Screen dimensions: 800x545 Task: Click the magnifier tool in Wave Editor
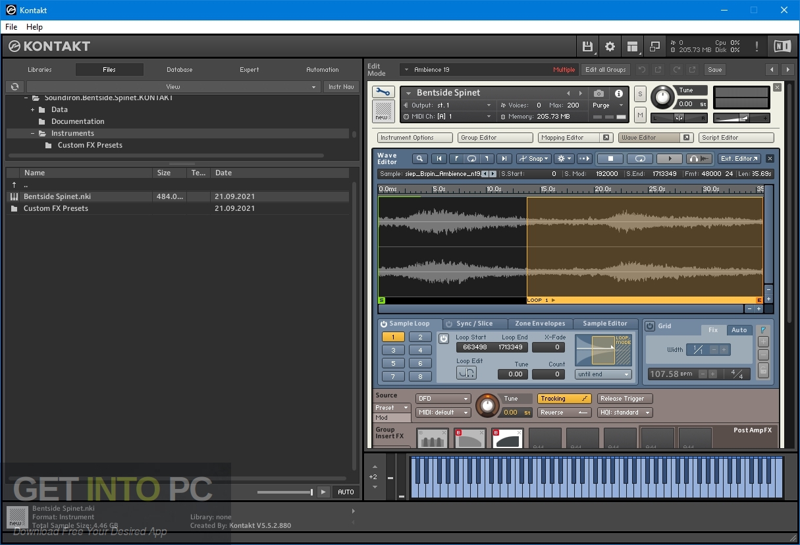pos(420,158)
